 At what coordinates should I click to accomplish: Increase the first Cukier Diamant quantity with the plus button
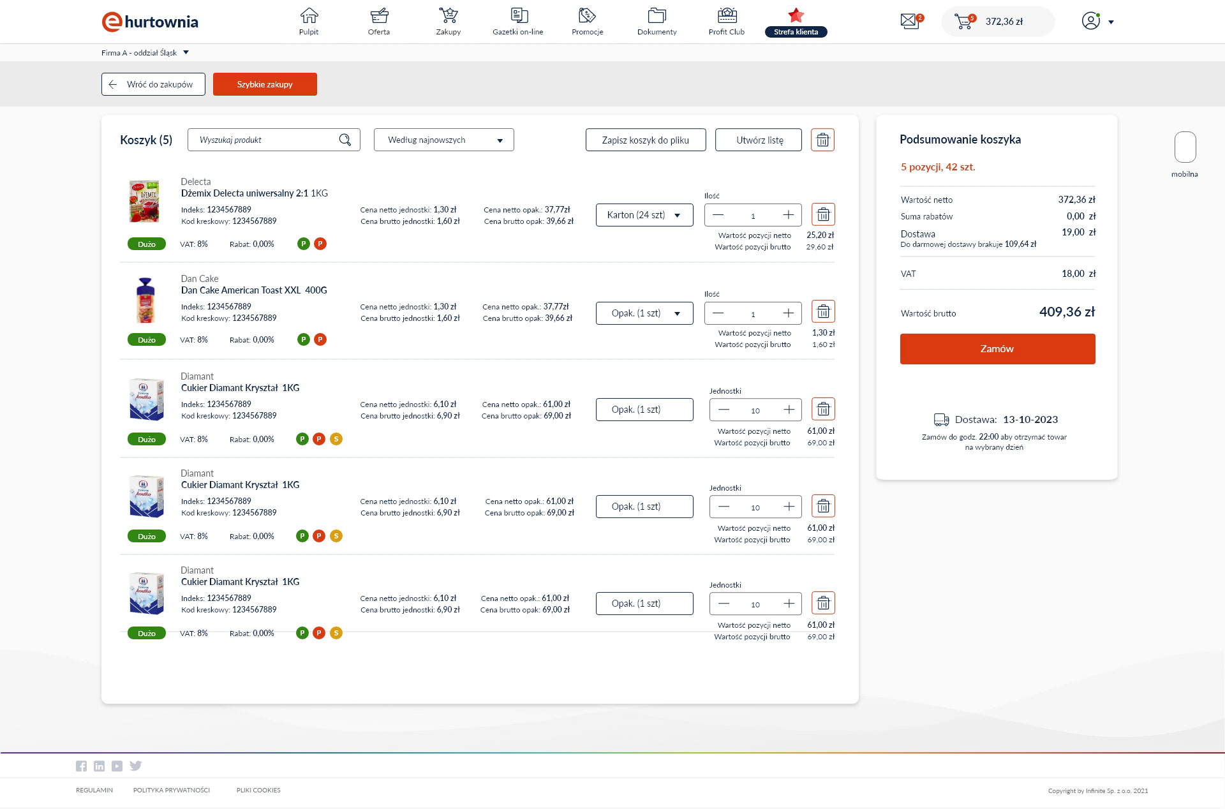pos(789,410)
